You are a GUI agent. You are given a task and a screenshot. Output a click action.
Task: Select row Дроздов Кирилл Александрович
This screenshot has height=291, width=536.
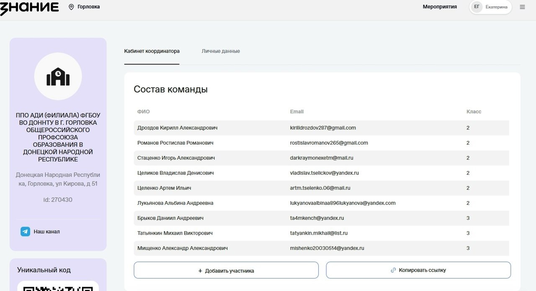pyautogui.click(x=322, y=128)
